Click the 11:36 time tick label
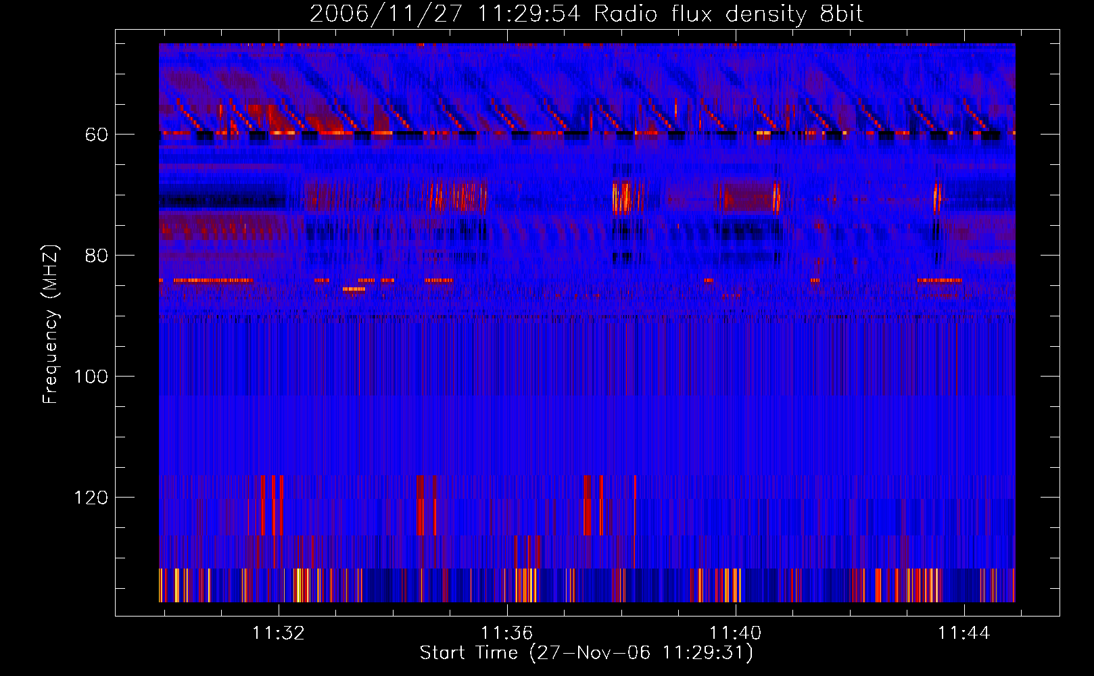 point(507,633)
